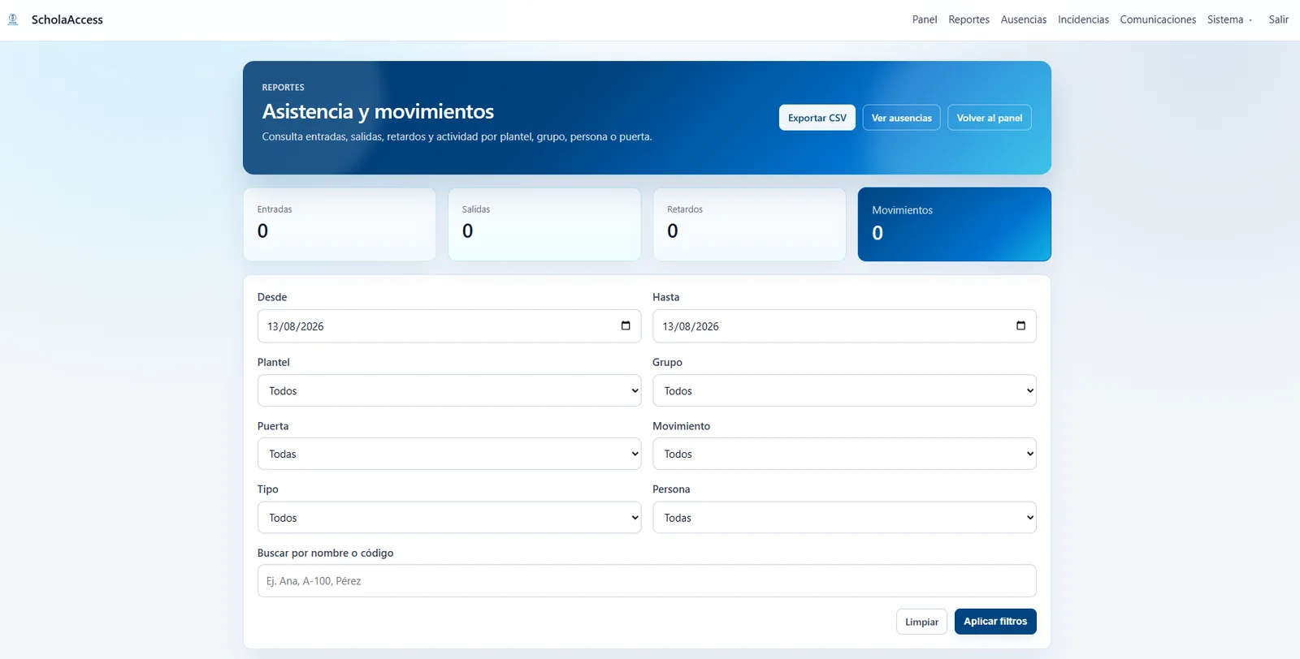Screen dimensions: 1300x659
Task: Navigate to Incidencias page
Action: (x=1083, y=19)
